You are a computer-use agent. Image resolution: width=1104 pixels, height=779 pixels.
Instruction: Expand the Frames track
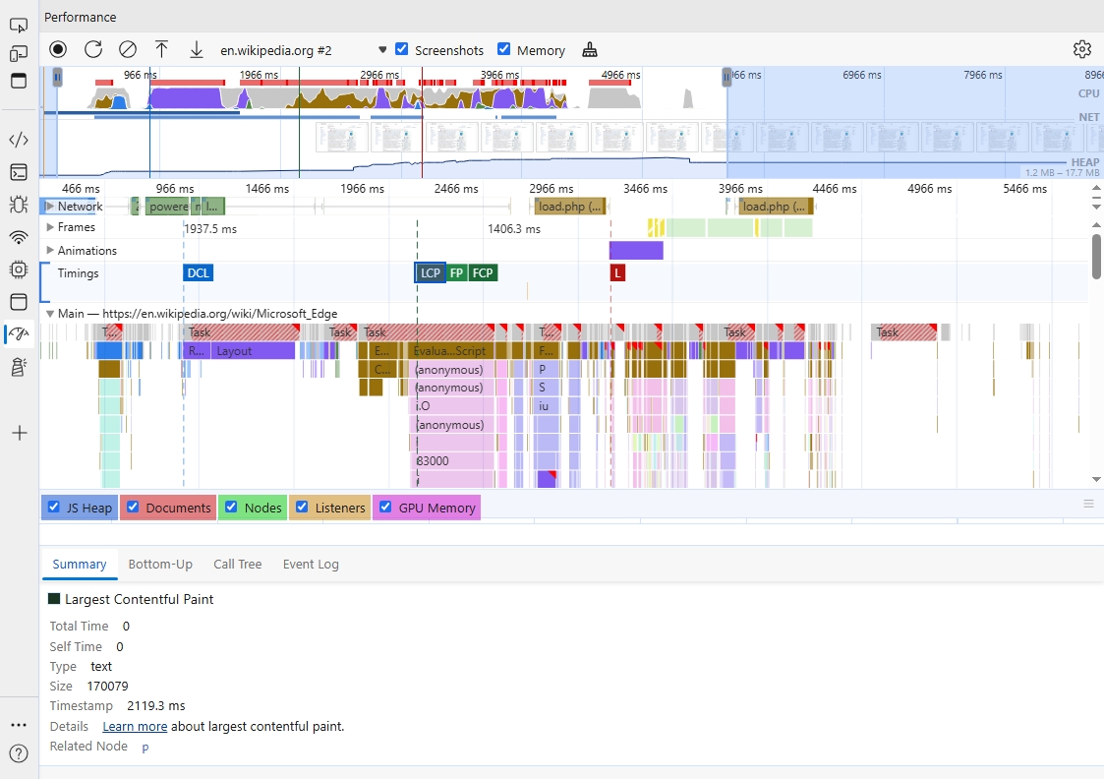pos(50,227)
